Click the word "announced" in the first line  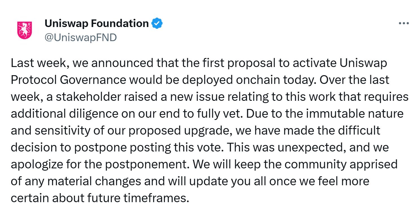119,63
